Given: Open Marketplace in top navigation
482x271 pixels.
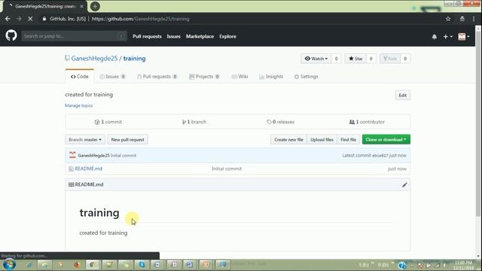Looking at the screenshot, I should pyautogui.click(x=200, y=36).
